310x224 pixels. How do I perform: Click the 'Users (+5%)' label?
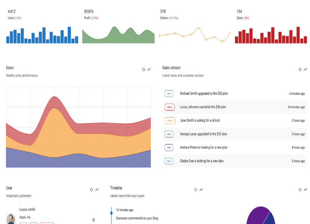point(15,18)
